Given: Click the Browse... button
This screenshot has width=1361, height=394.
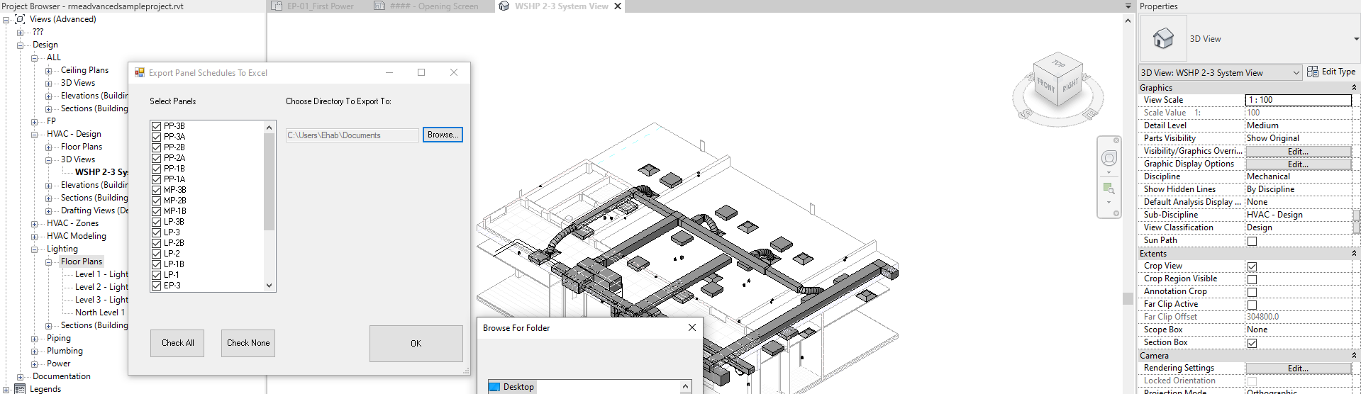Looking at the screenshot, I should [x=443, y=135].
